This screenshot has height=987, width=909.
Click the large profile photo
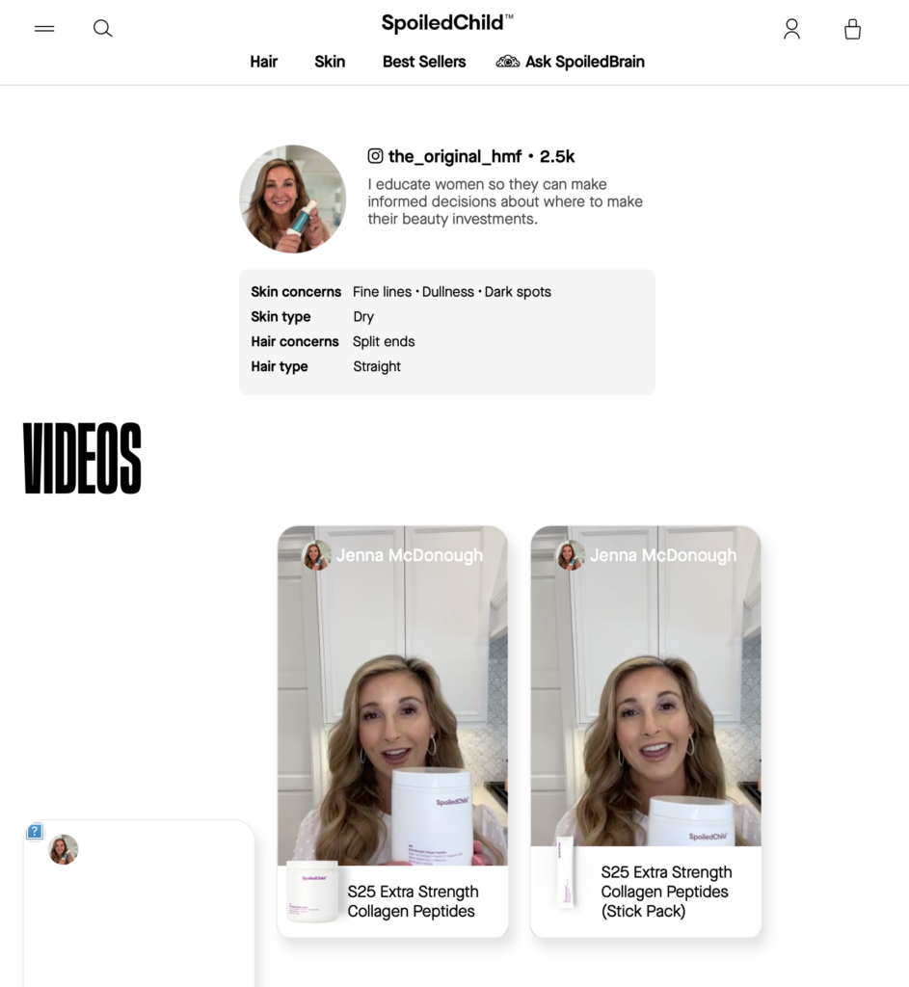tap(293, 199)
